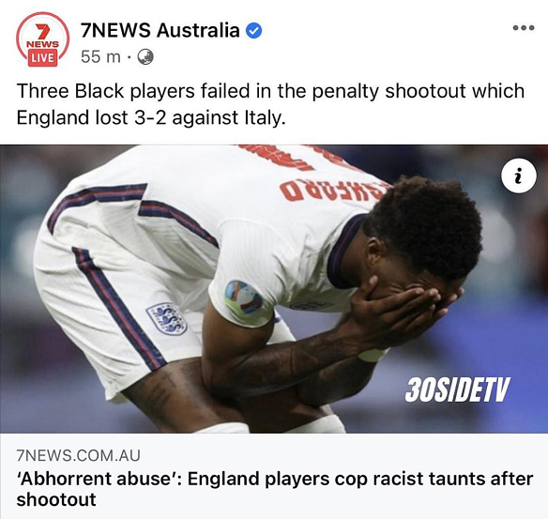Click the 'England lost 3-2 against Italy' line
The width and height of the screenshot is (548, 519).
pyautogui.click(x=151, y=117)
